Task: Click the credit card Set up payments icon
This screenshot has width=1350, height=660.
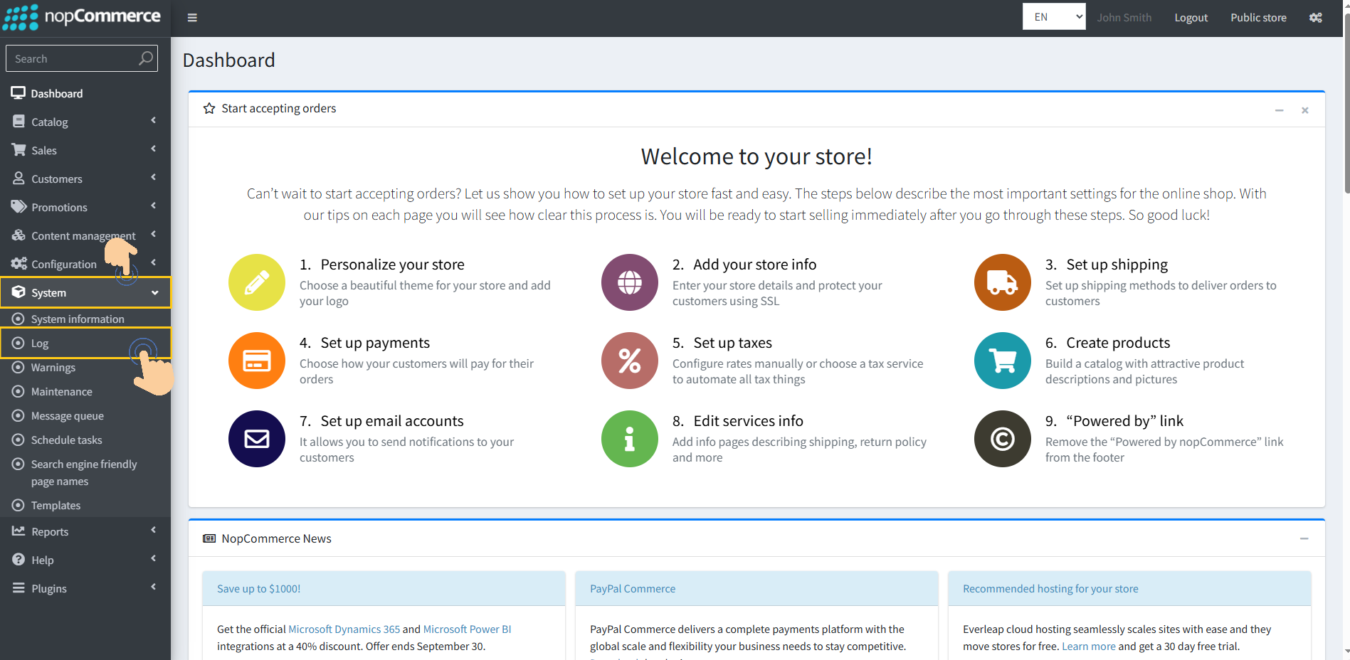Action: click(x=256, y=361)
